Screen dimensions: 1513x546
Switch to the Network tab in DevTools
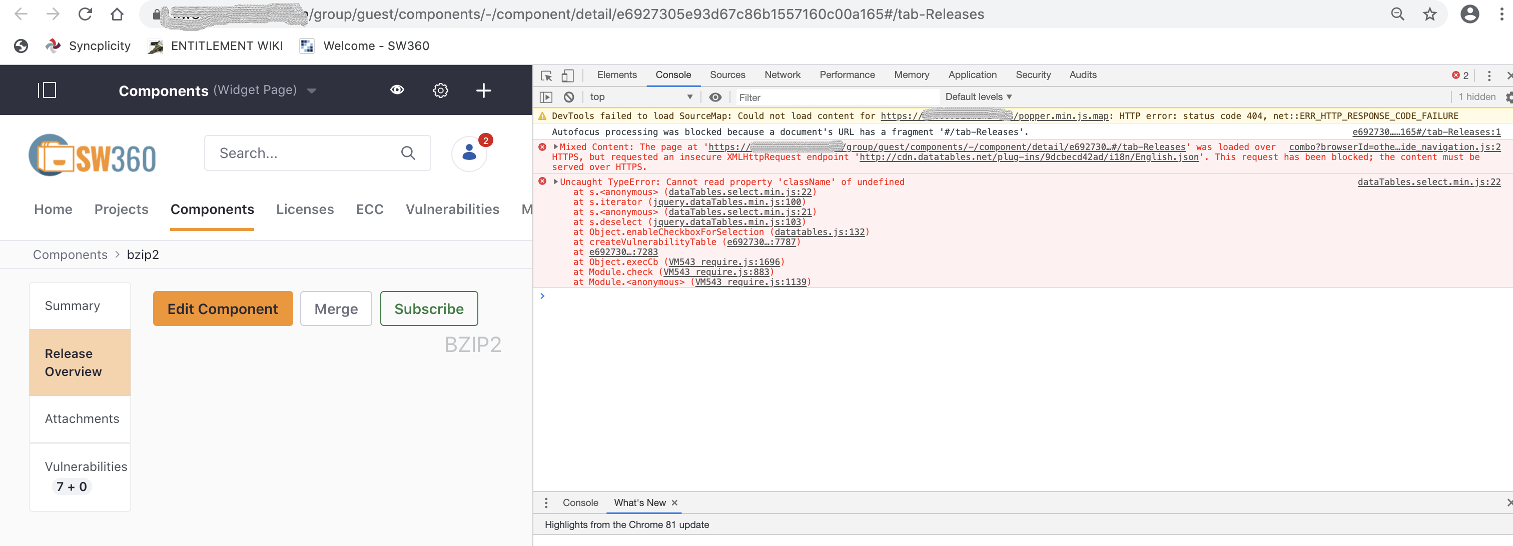[782, 74]
